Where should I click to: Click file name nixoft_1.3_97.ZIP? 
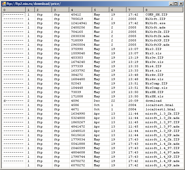(x=162, y=122)
